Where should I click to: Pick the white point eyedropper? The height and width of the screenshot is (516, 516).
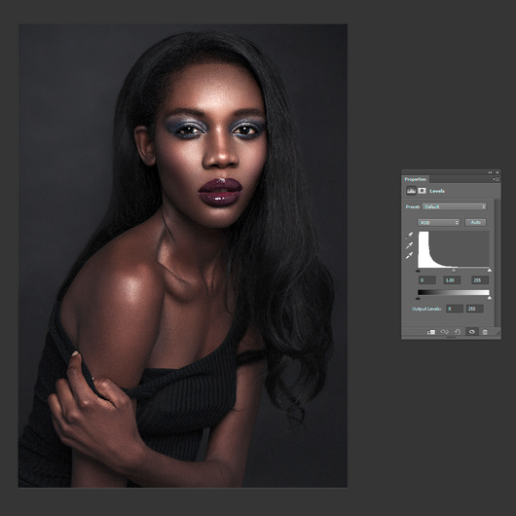pyautogui.click(x=409, y=255)
